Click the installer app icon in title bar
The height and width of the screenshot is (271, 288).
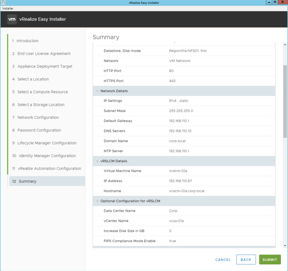(3, 3)
